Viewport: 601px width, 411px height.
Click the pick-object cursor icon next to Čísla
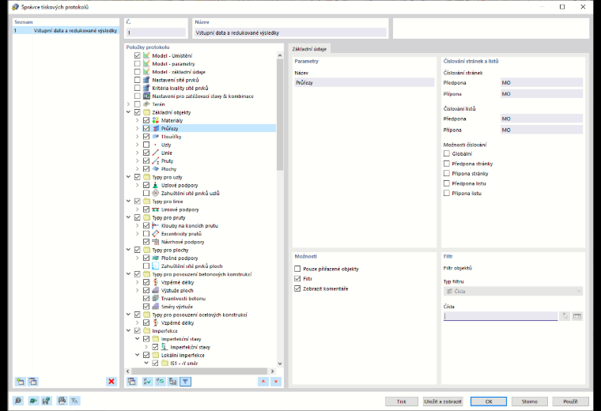pos(565,316)
